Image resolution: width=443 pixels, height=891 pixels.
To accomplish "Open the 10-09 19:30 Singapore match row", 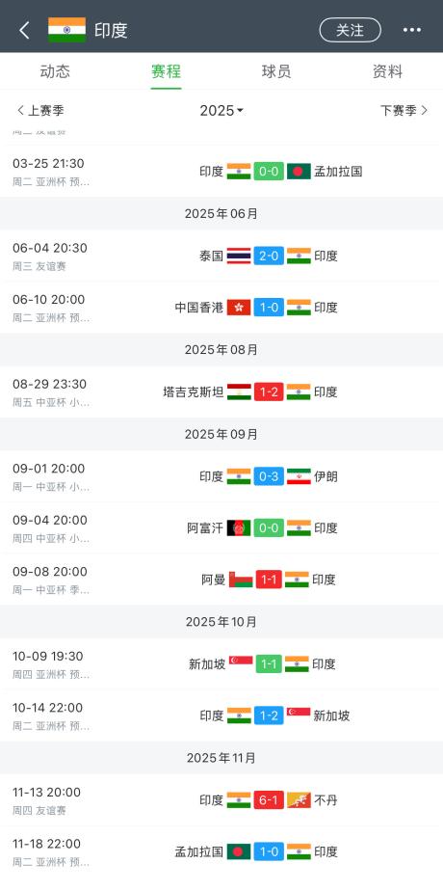I will point(221,664).
